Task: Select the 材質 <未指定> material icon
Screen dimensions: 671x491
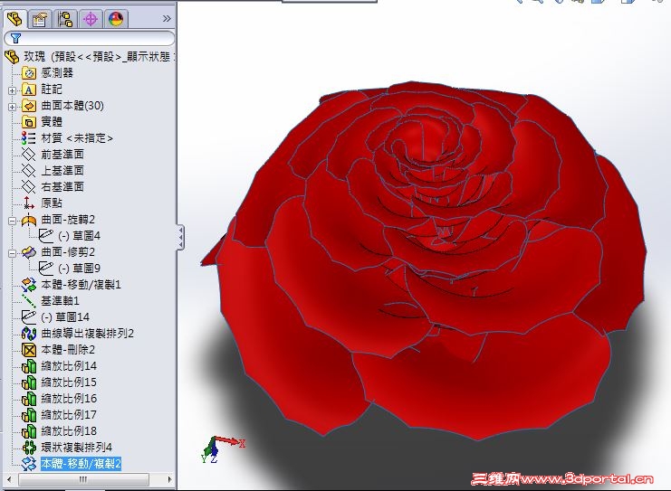Action: tap(29, 138)
